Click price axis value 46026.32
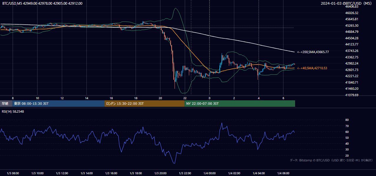 click(352, 13)
